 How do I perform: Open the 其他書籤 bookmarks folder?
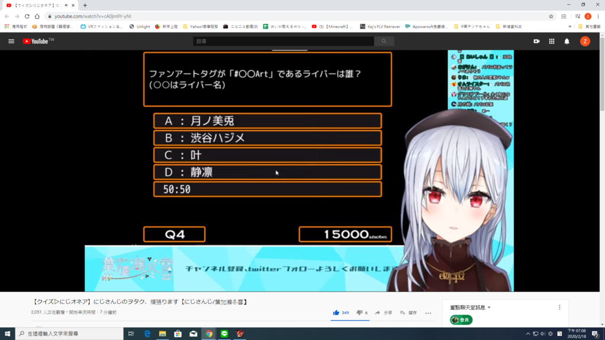589,27
